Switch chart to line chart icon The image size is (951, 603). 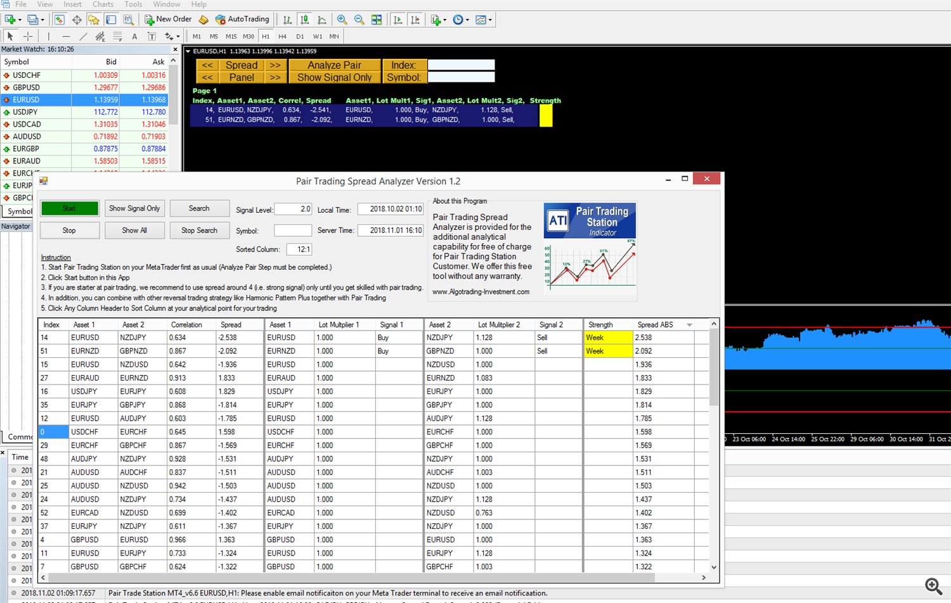(x=322, y=20)
